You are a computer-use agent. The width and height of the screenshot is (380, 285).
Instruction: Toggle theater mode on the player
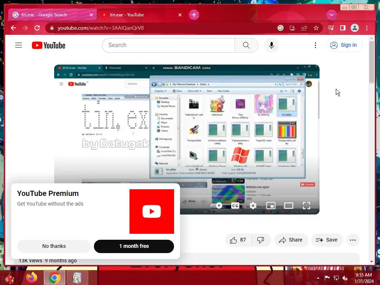tap(289, 206)
